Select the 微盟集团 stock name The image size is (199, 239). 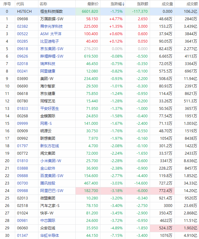click(48, 198)
